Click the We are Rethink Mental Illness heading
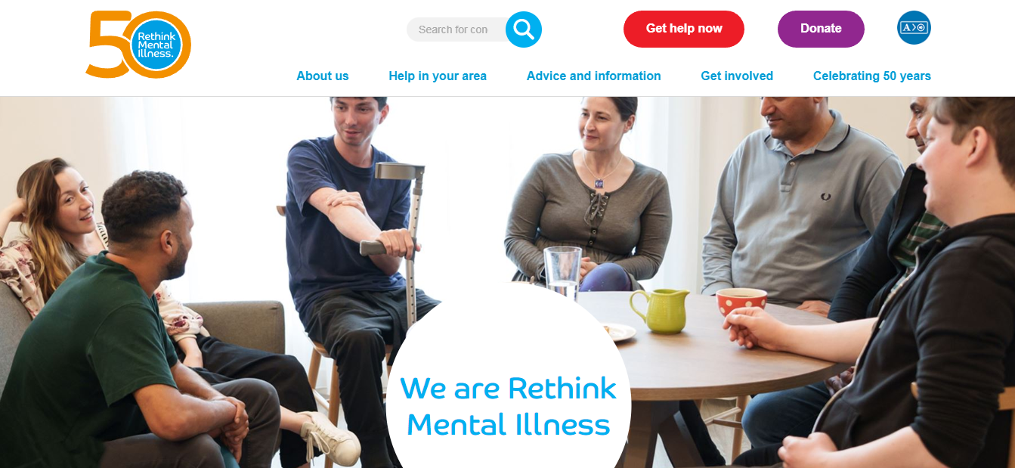The width and height of the screenshot is (1015, 468). coord(509,406)
